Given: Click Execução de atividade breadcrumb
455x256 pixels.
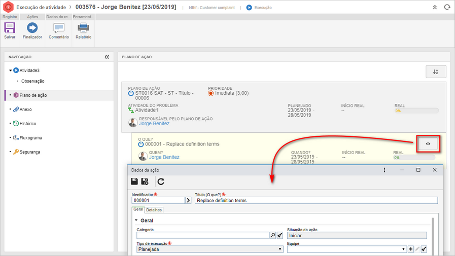Looking at the screenshot, I should [41, 7].
